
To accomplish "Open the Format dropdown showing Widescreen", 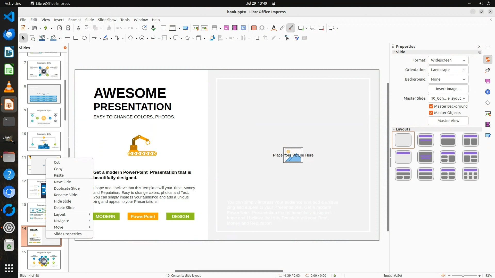I will [448, 60].
